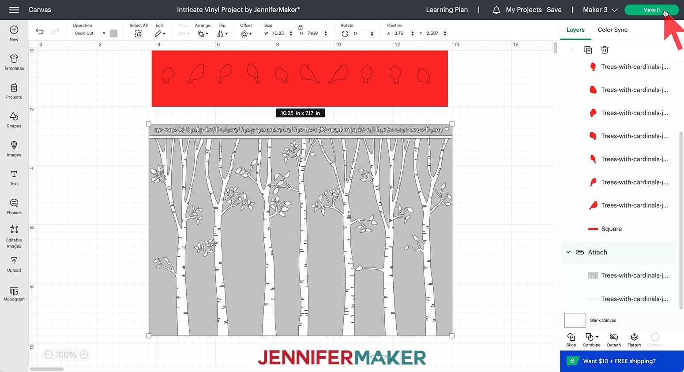Open the Offset tool
This screenshot has height=372, width=684.
click(246, 33)
